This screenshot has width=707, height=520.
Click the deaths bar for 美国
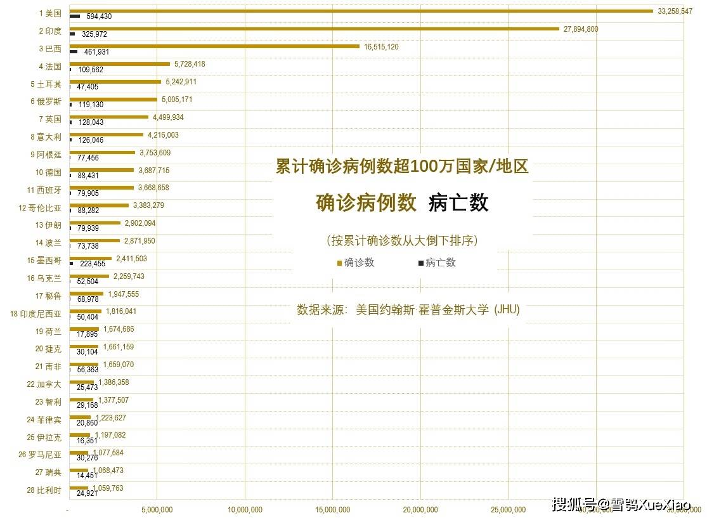76,16
